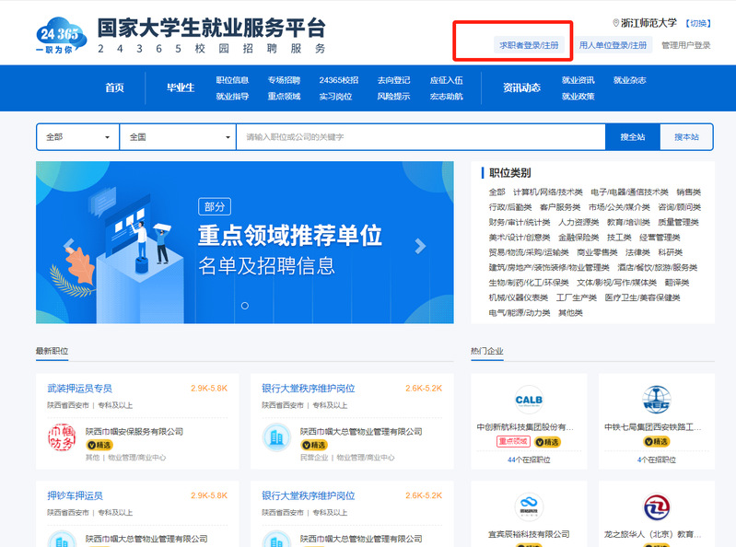The height and width of the screenshot is (547, 736).
Task: Click 管理用户登录 link
Action: pos(685,45)
